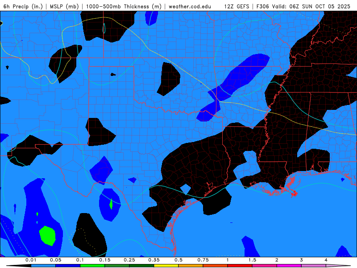Image resolution: width=357 pixels, height=268 pixels.
Task: Click the '12Z GEFS' model run text
Action: coord(237,6)
